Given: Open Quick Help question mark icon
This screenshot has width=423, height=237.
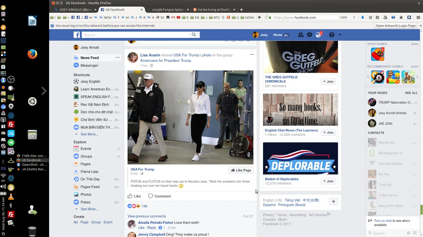Looking at the screenshot, I should 332,35.
